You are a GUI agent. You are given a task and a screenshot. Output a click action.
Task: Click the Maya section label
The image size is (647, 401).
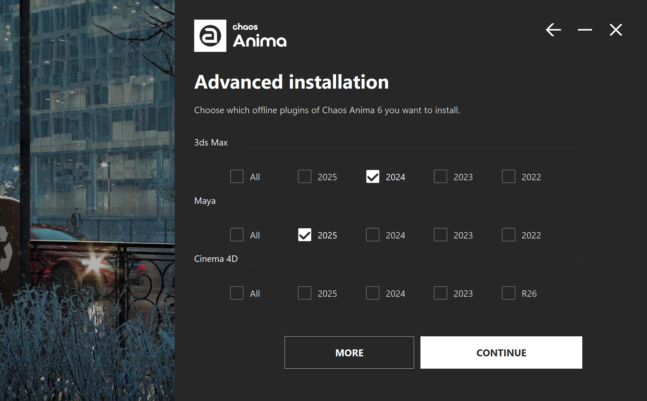pos(205,201)
